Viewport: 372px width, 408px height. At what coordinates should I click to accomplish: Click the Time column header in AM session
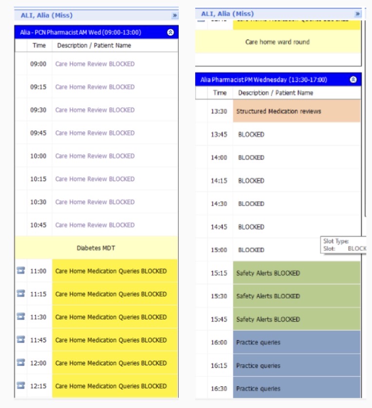point(39,45)
